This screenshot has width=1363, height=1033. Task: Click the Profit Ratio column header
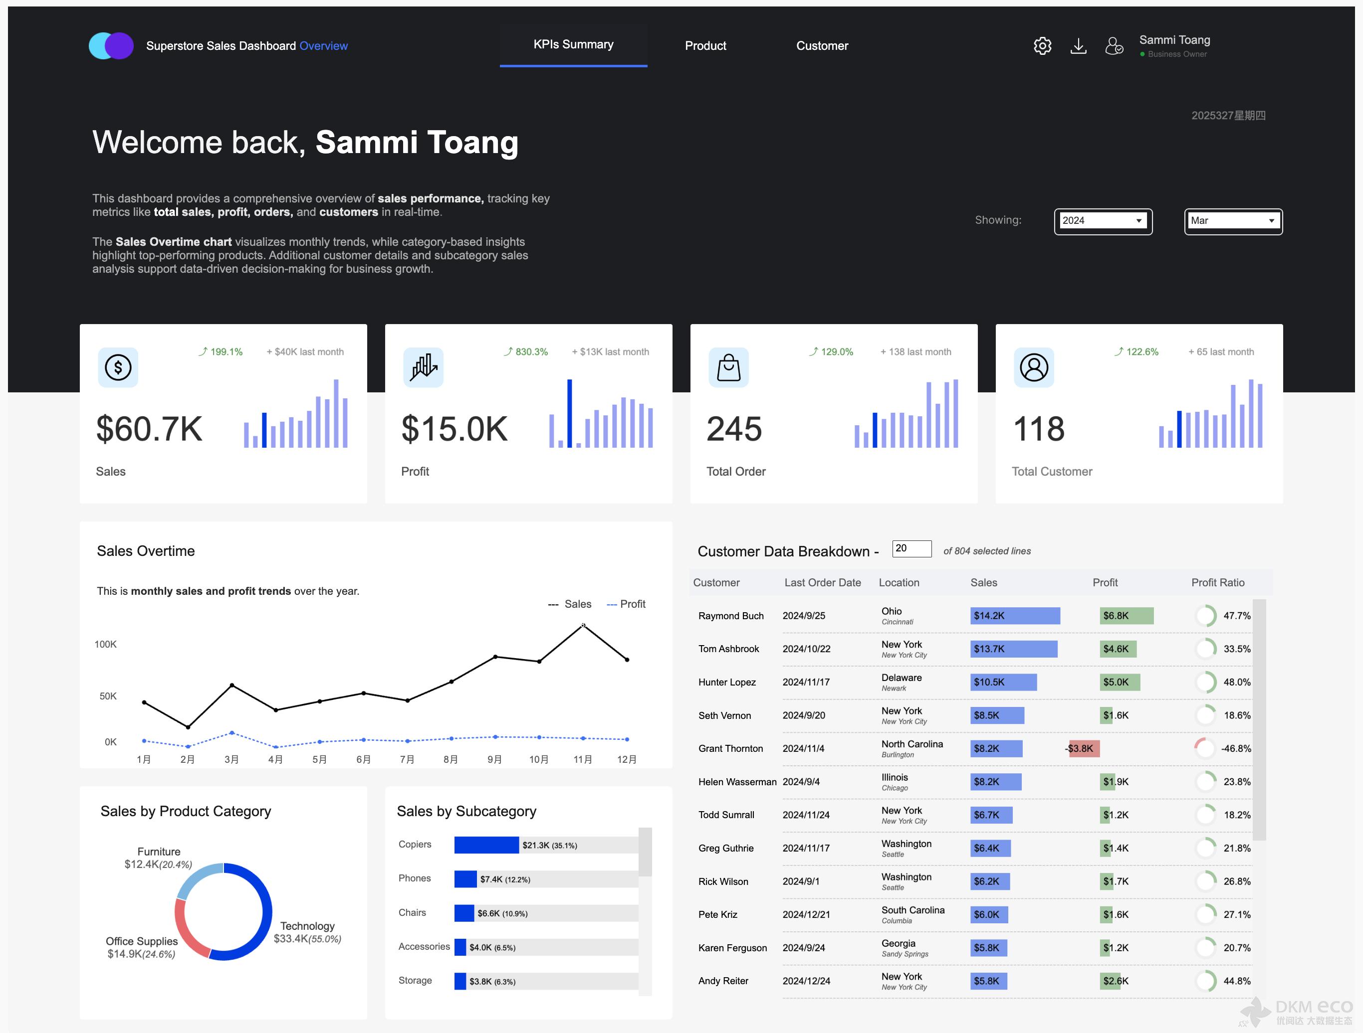(1218, 582)
